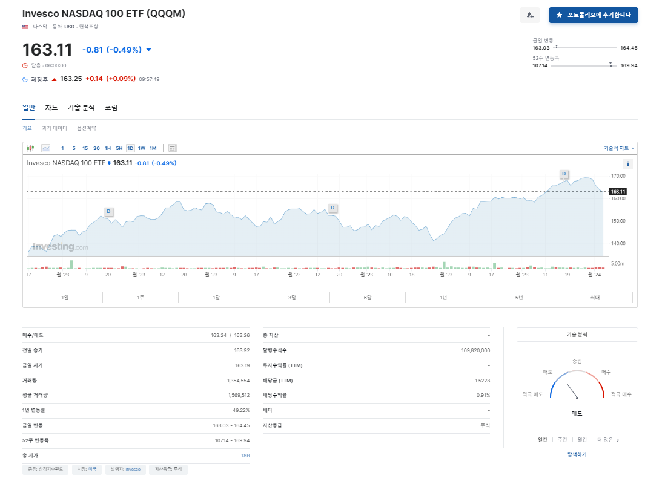Set chart range to 3달
This screenshot has height=481, width=645.
coord(292,297)
